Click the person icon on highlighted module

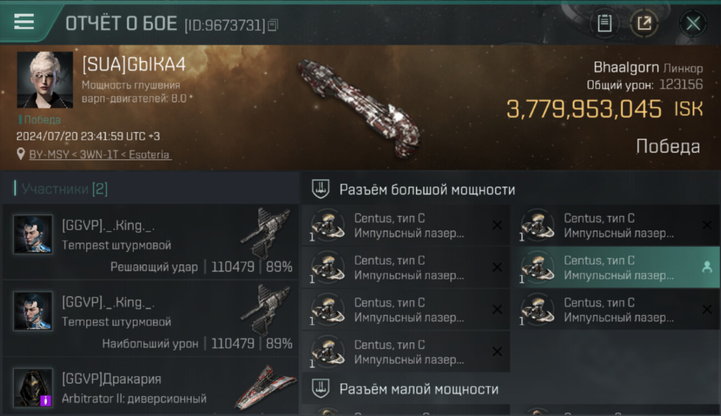pyautogui.click(x=707, y=267)
